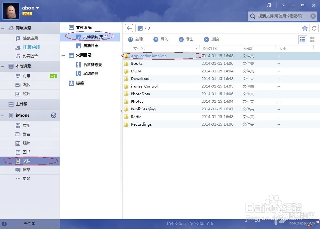The image size is (320, 229).
Task: Click the abon user avatar picture
Action: coord(11,11)
